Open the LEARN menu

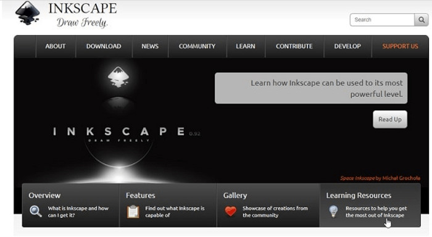[245, 46]
